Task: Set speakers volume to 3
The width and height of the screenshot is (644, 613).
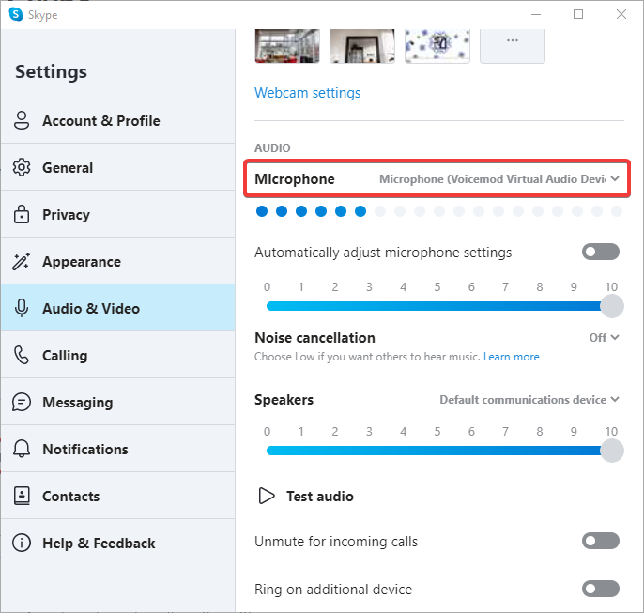Action: 369,451
